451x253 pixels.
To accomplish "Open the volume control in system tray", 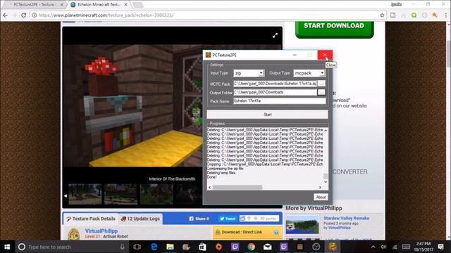I will click(x=383, y=247).
